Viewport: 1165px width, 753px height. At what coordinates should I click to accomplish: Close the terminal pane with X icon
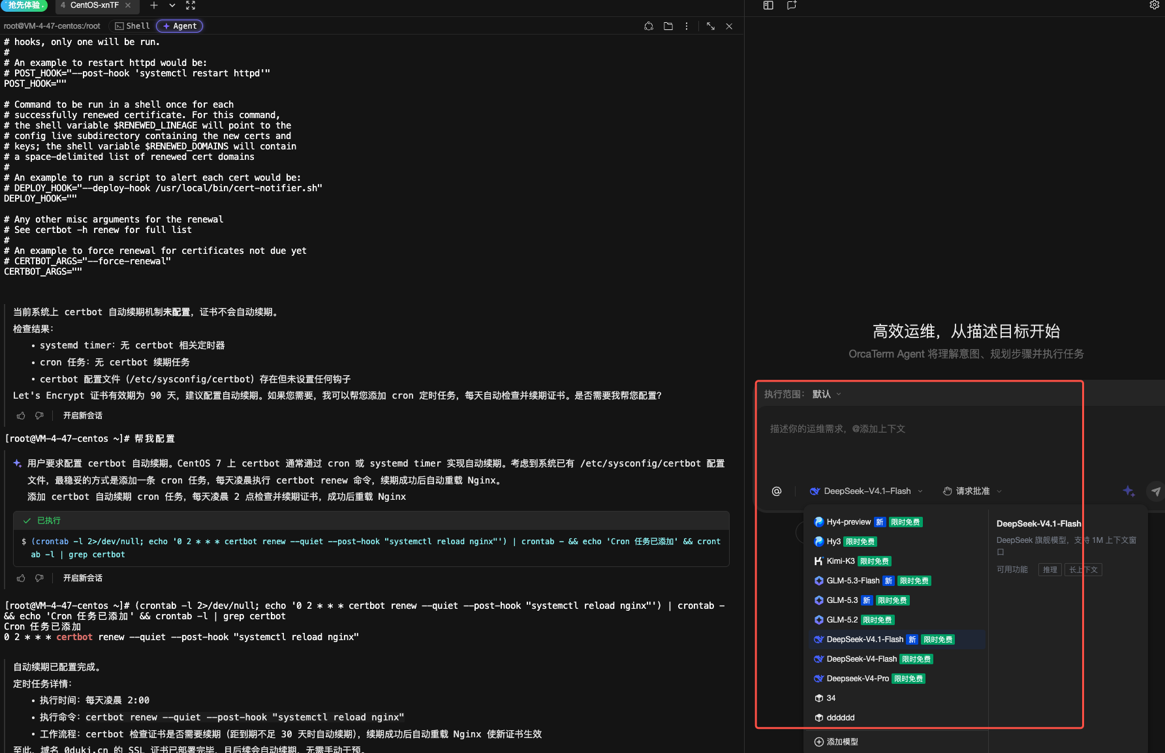tap(729, 26)
